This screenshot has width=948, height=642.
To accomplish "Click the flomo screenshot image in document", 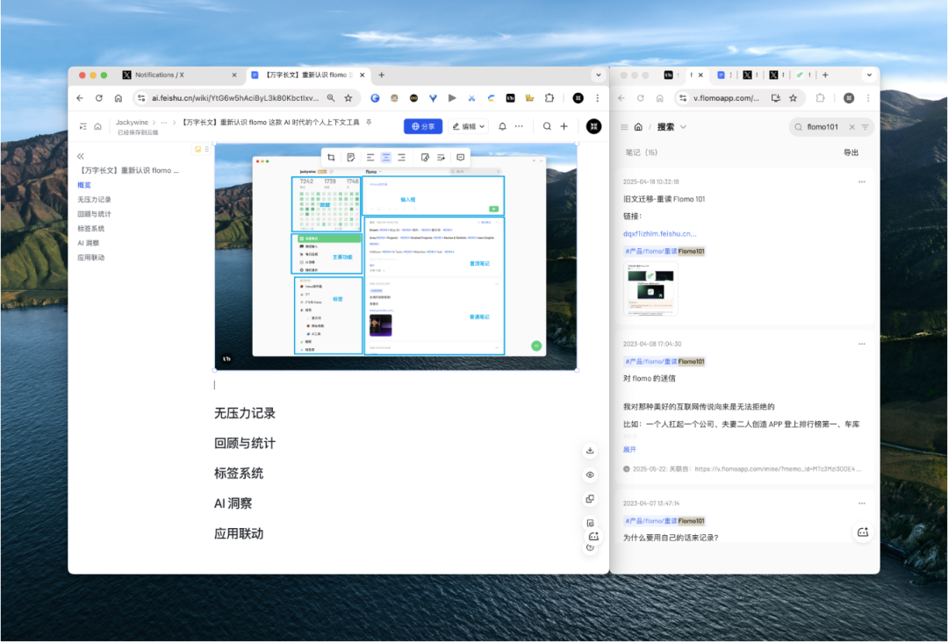I will pyautogui.click(x=395, y=257).
